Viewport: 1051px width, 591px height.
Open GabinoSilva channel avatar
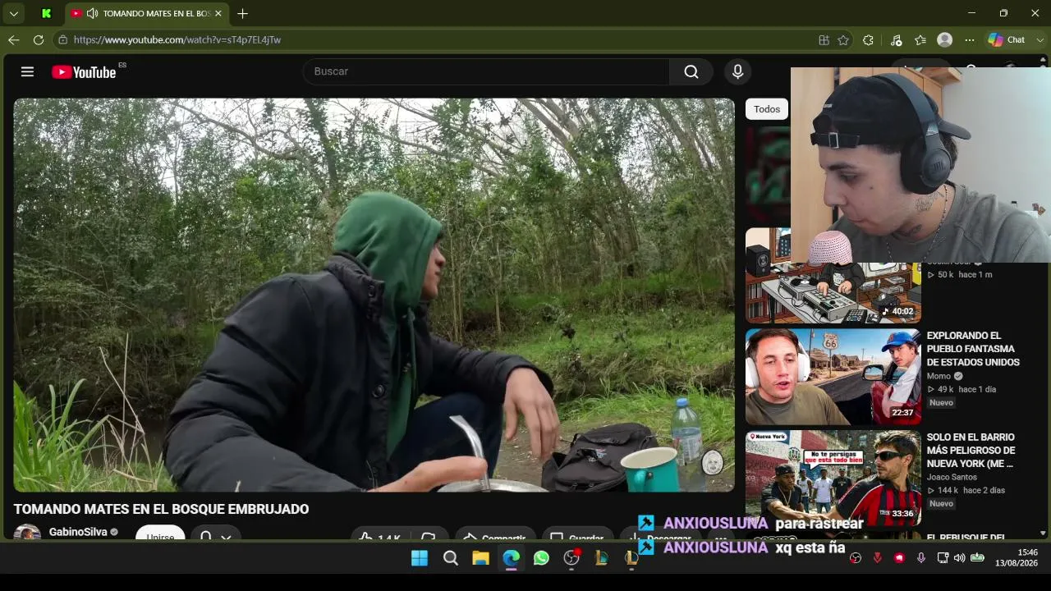[x=27, y=532]
